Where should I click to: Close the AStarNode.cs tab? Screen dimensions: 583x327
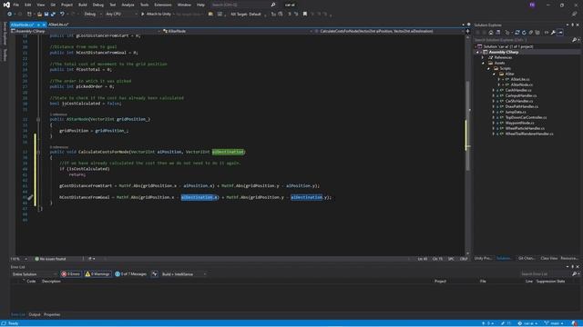click(44, 25)
